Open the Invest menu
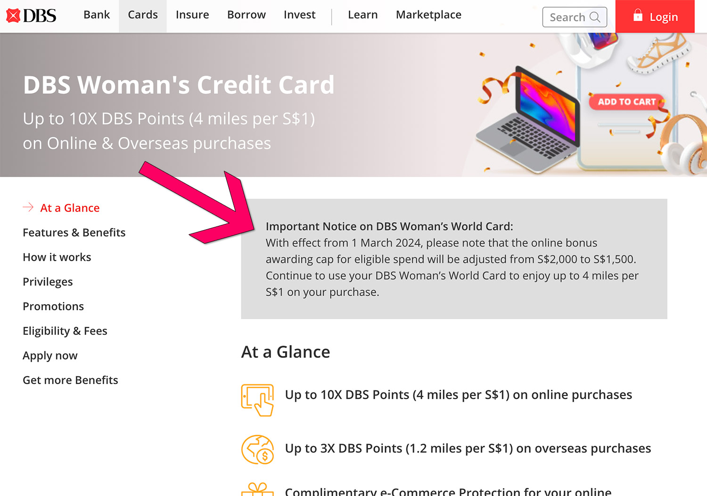707x496 pixels. point(299,15)
